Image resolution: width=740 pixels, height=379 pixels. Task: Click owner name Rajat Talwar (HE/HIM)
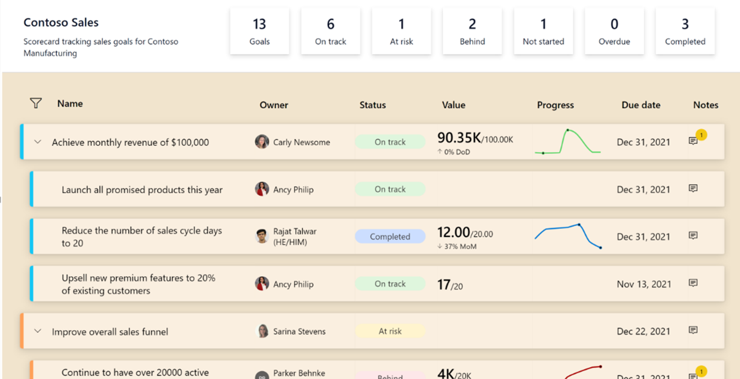295,236
